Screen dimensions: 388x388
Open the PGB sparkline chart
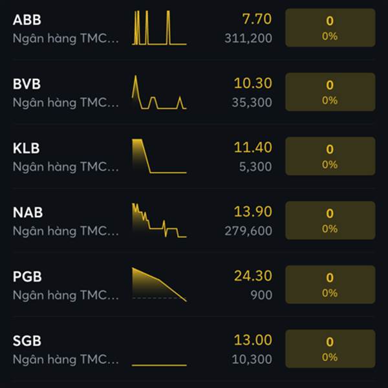[x=159, y=285]
